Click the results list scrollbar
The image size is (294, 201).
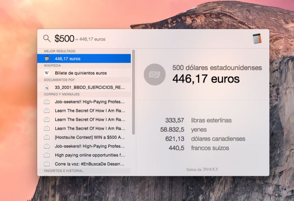tap(134, 92)
